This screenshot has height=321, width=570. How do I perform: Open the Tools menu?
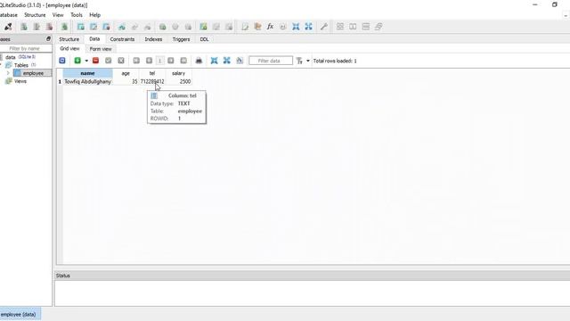[x=77, y=15]
